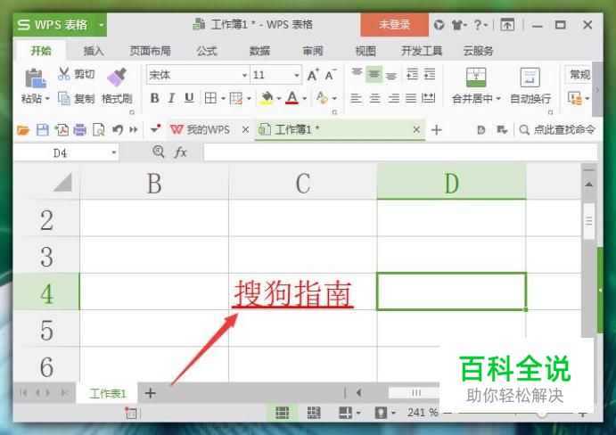Apply cell borders icon
Screen dimensions: 616x435
pyautogui.click(x=211, y=98)
